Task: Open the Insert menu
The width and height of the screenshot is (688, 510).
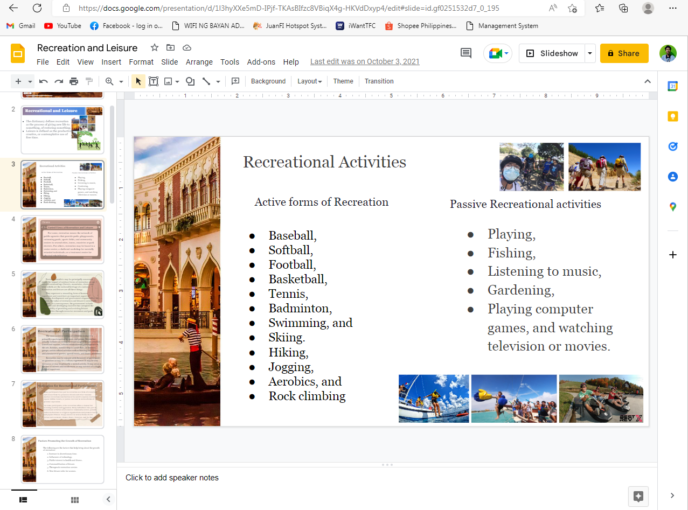Action: [112, 62]
